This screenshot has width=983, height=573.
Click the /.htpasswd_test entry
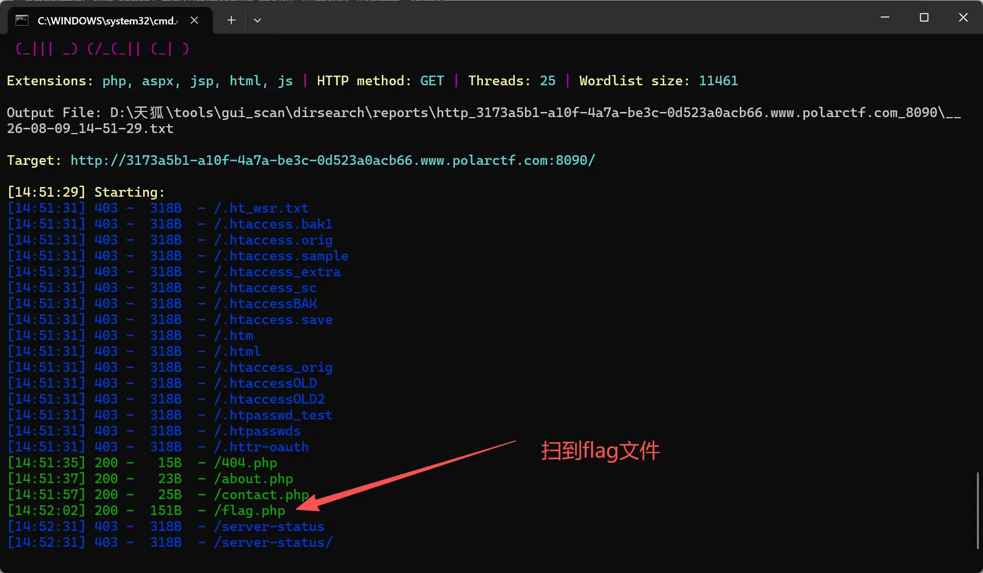point(273,415)
